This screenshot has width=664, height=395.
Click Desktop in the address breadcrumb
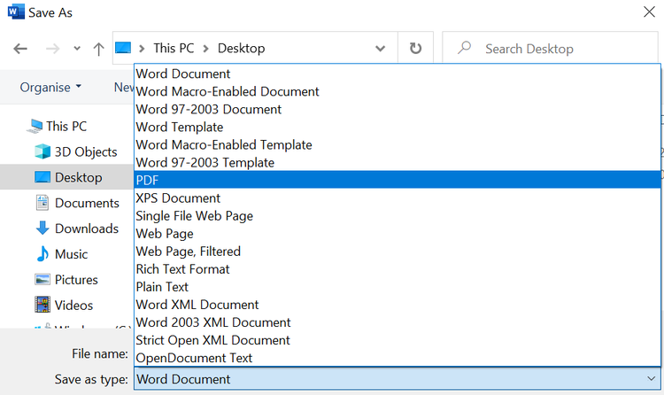click(239, 49)
